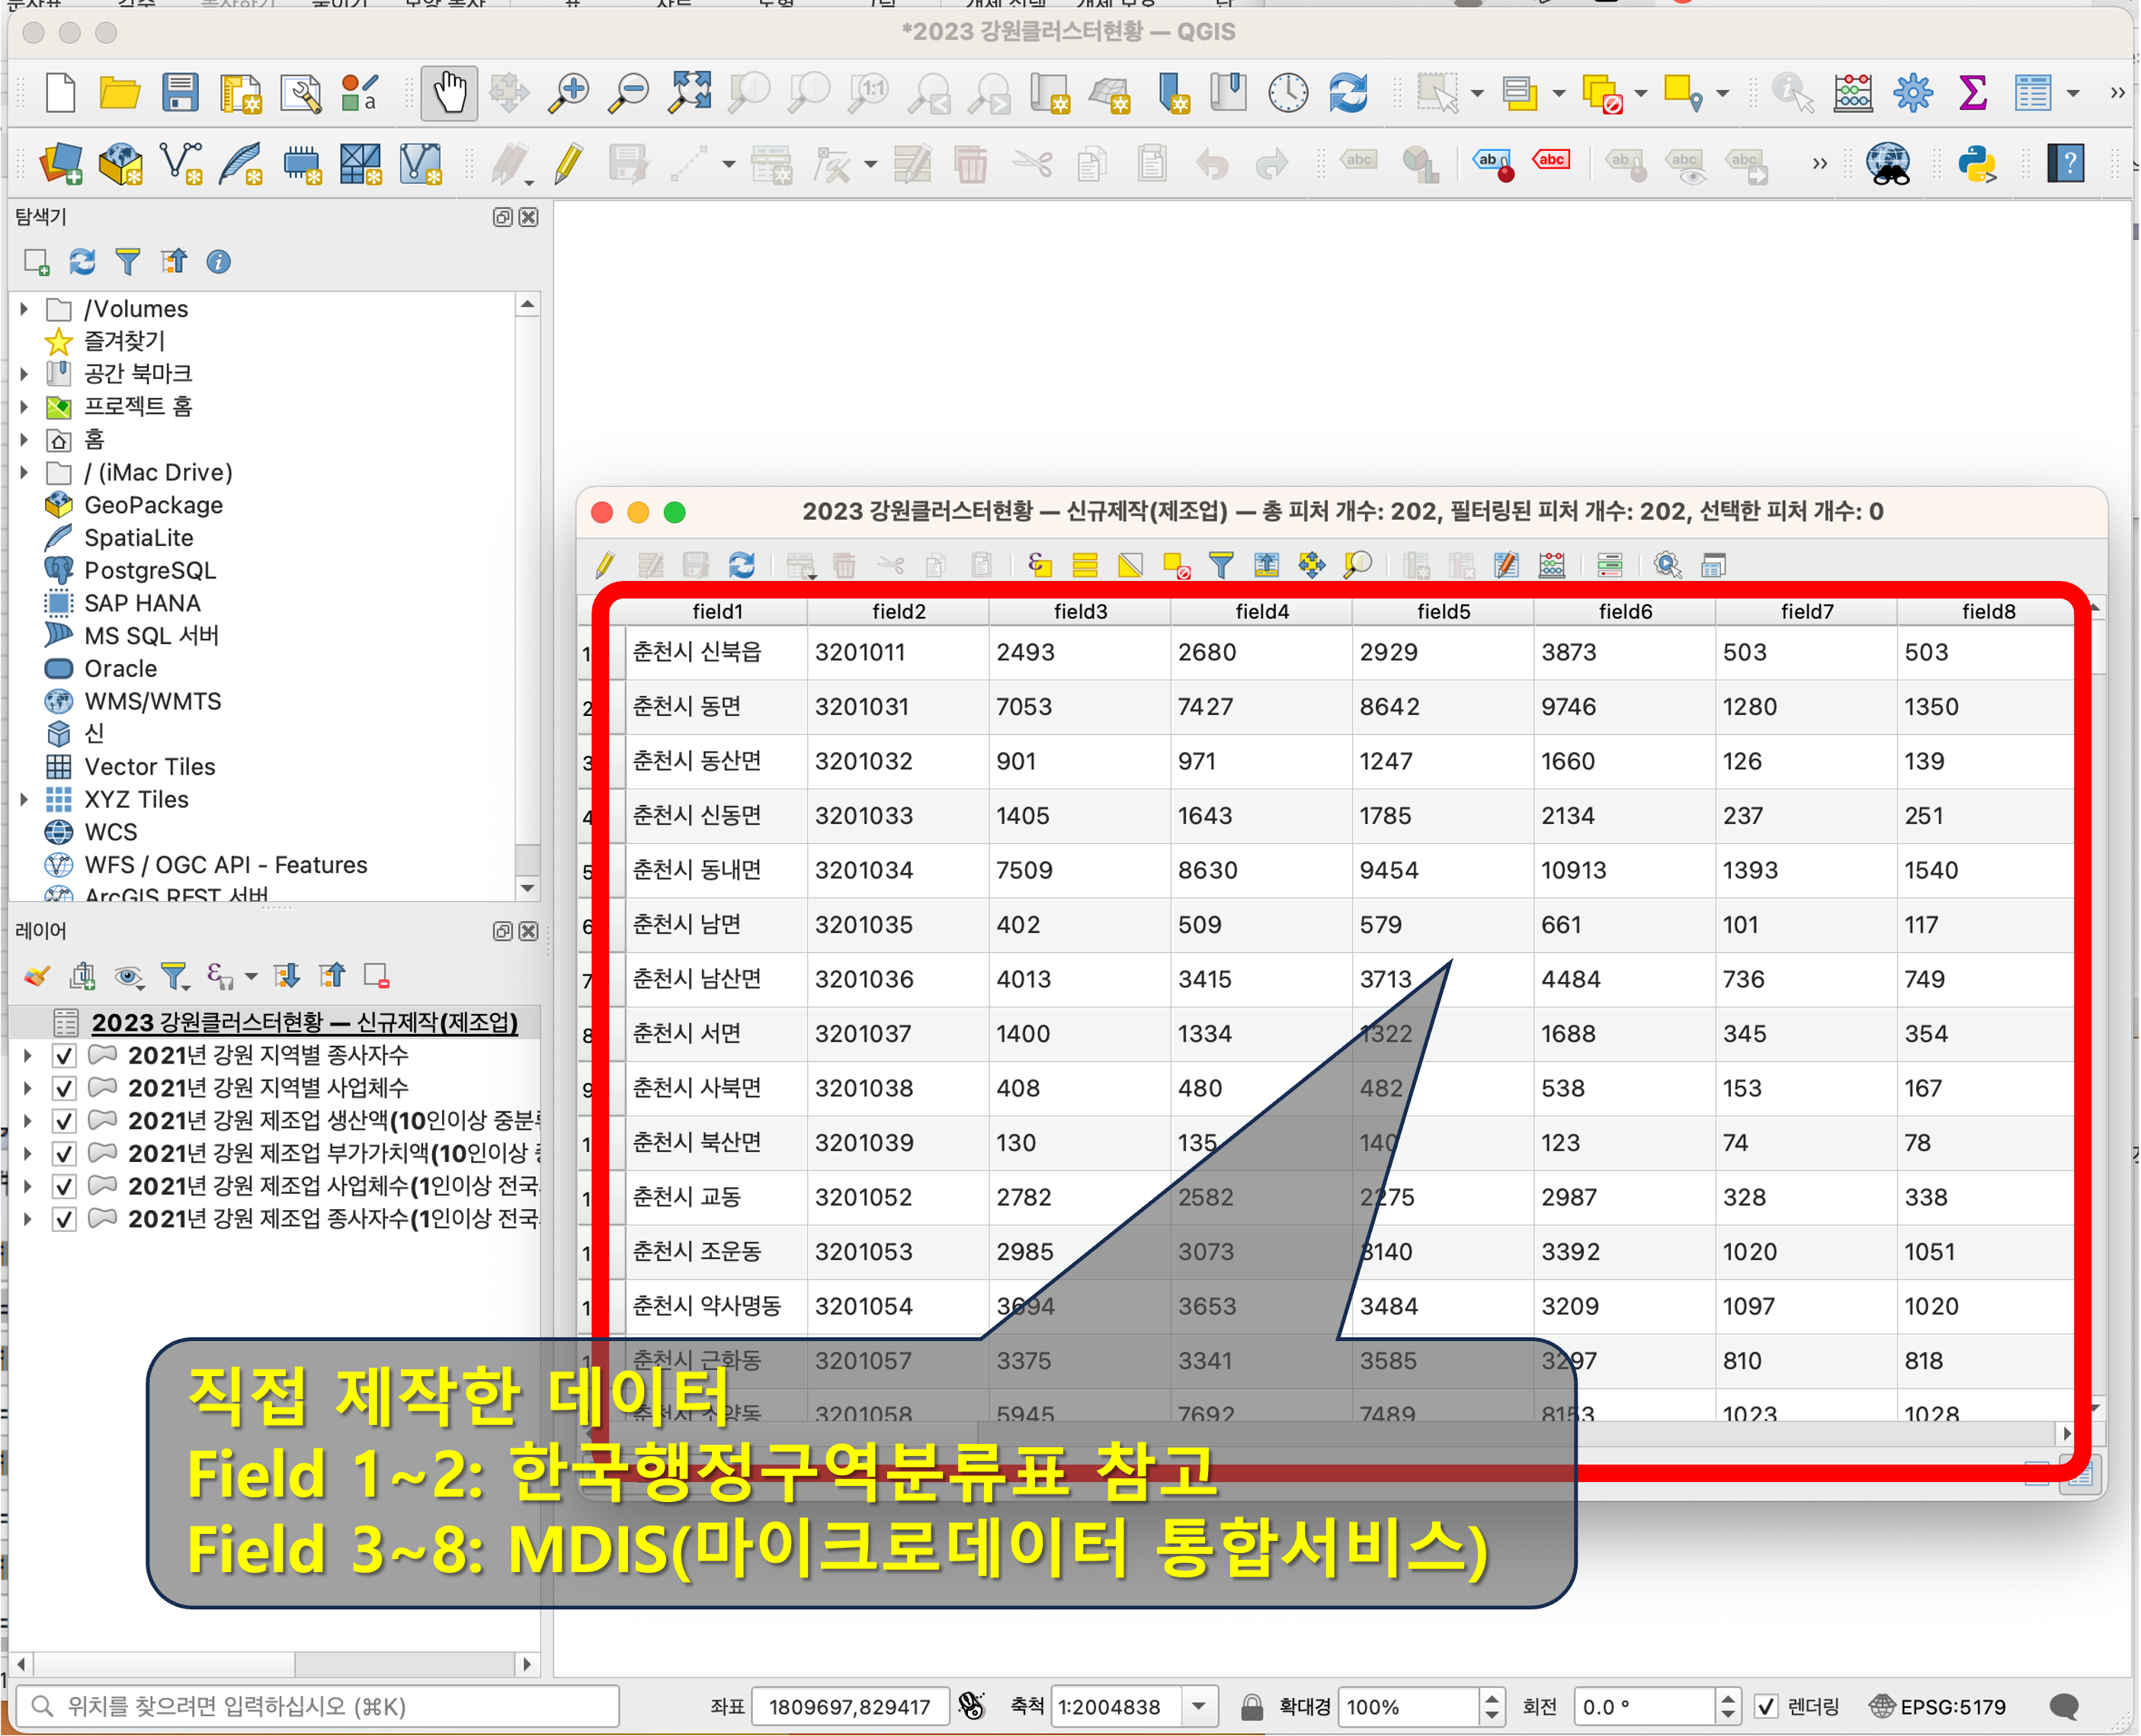Viewport: 2141px width, 1736px height.
Task: Open the Python console icon
Action: point(1976,164)
